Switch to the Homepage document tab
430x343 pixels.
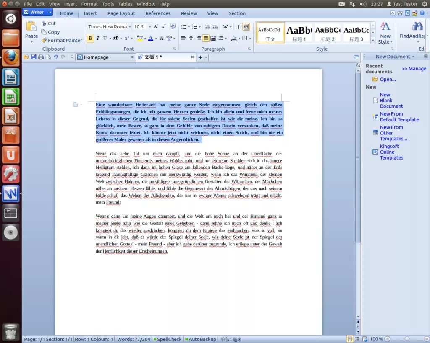point(105,57)
